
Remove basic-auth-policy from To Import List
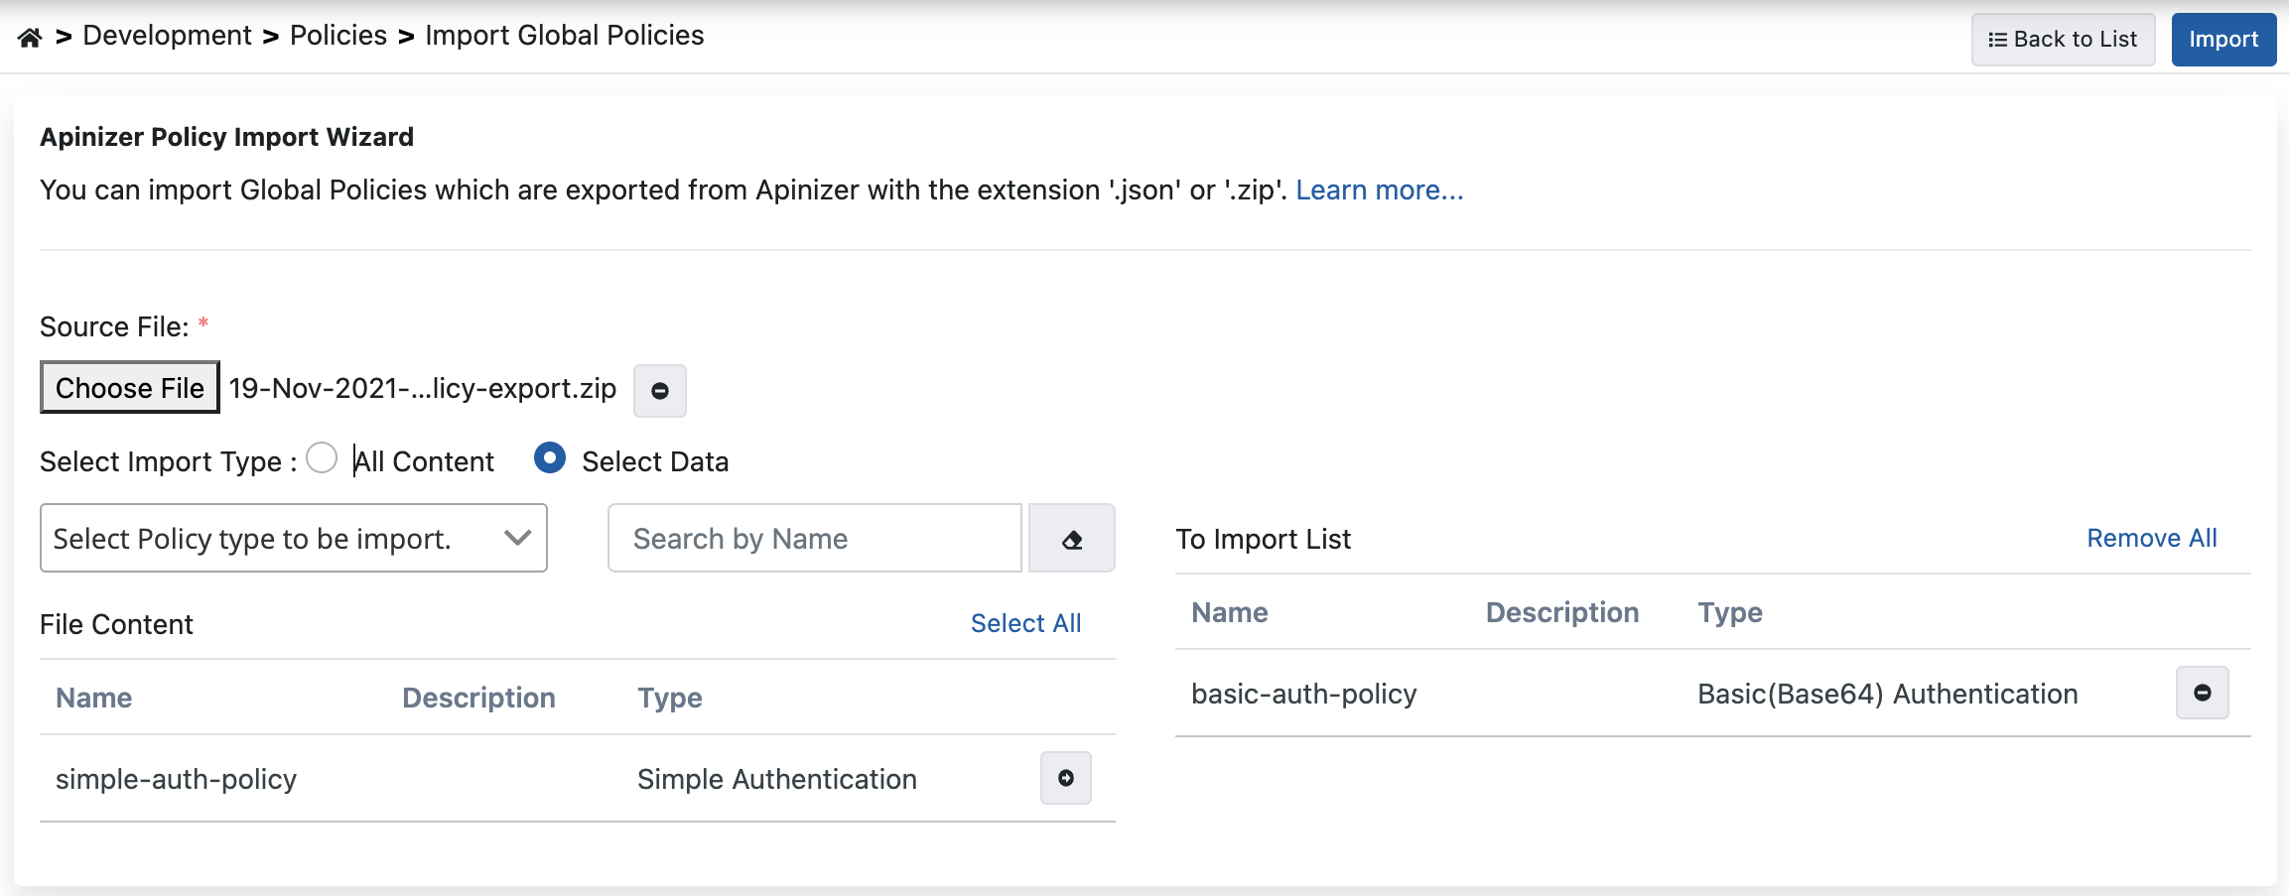[x=2202, y=694]
